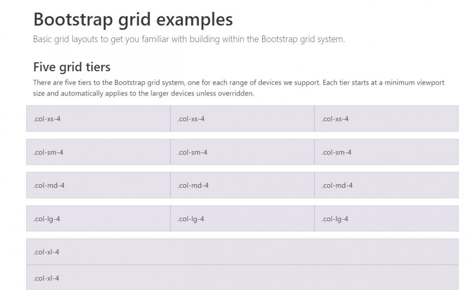Select the middle .col-xs-4 cell
Screen dimensions: 473x290
tap(242, 119)
